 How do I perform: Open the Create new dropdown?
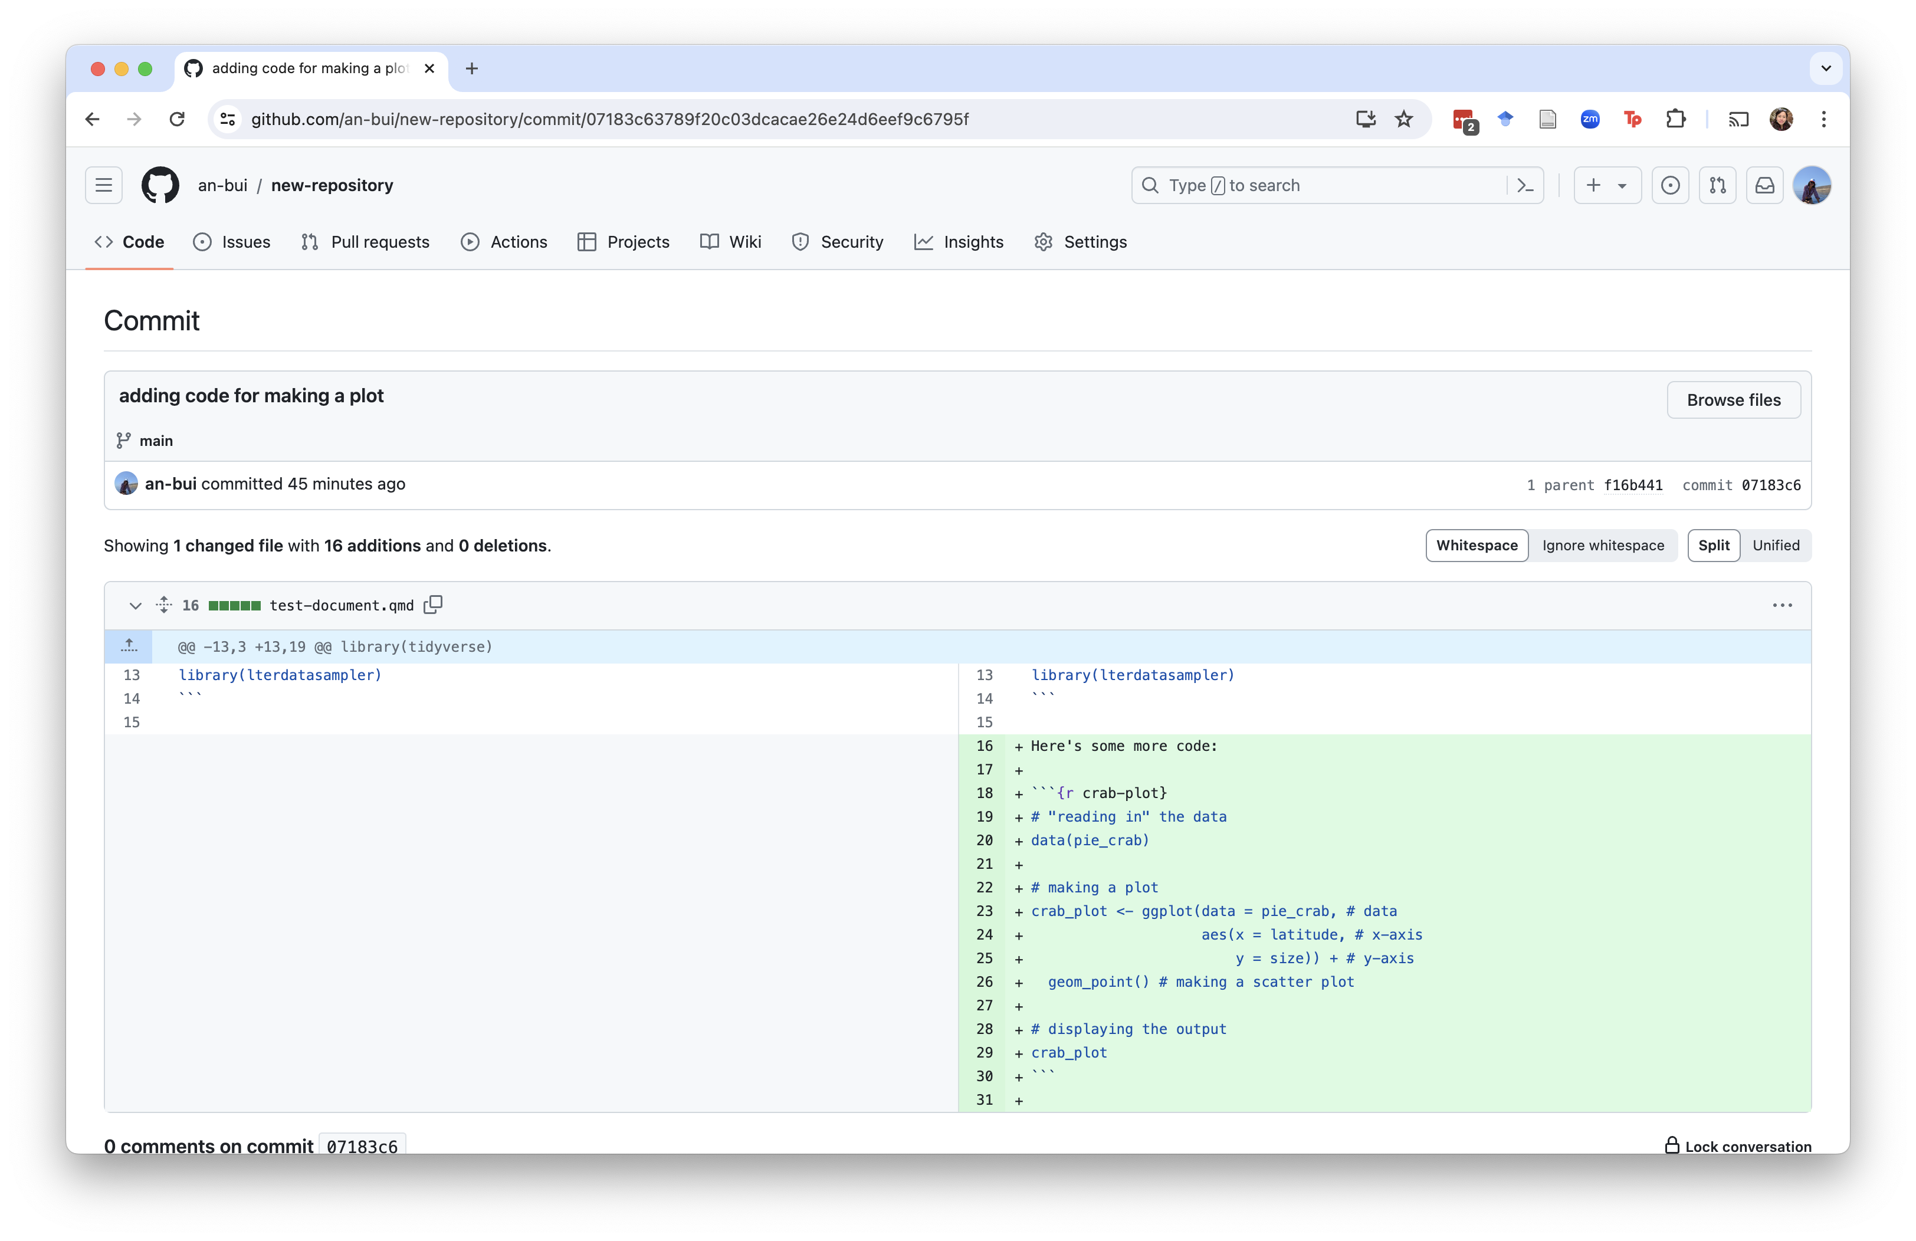(1607, 185)
